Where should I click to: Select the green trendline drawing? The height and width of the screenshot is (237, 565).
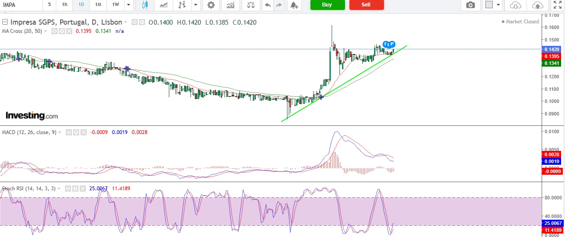[x=344, y=83]
